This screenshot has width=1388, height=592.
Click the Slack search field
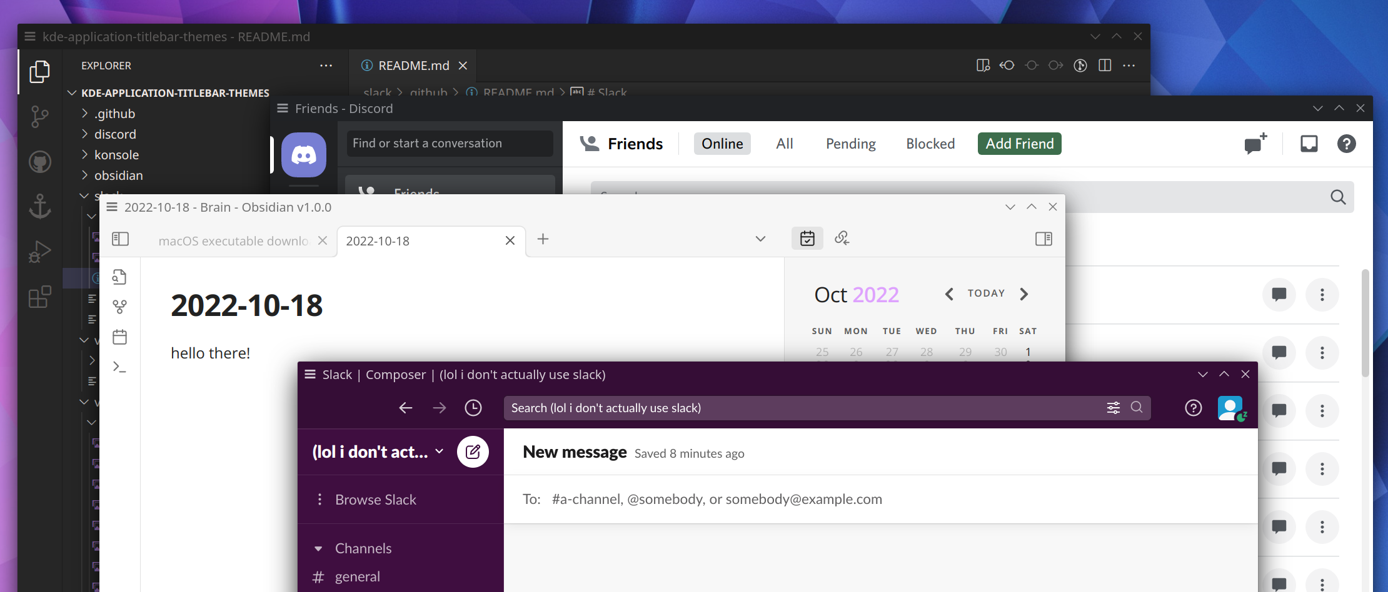pyautogui.click(x=827, y=408)
